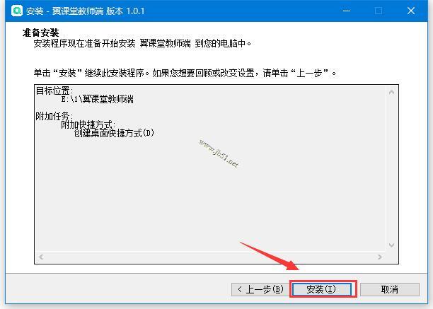The width and height of the screenshot is (433, 309).
Task: Go back with 上一步(B) button
Action: tap(260, 289)
